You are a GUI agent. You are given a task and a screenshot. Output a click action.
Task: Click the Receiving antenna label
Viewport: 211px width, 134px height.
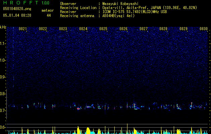tap(77, 16)
